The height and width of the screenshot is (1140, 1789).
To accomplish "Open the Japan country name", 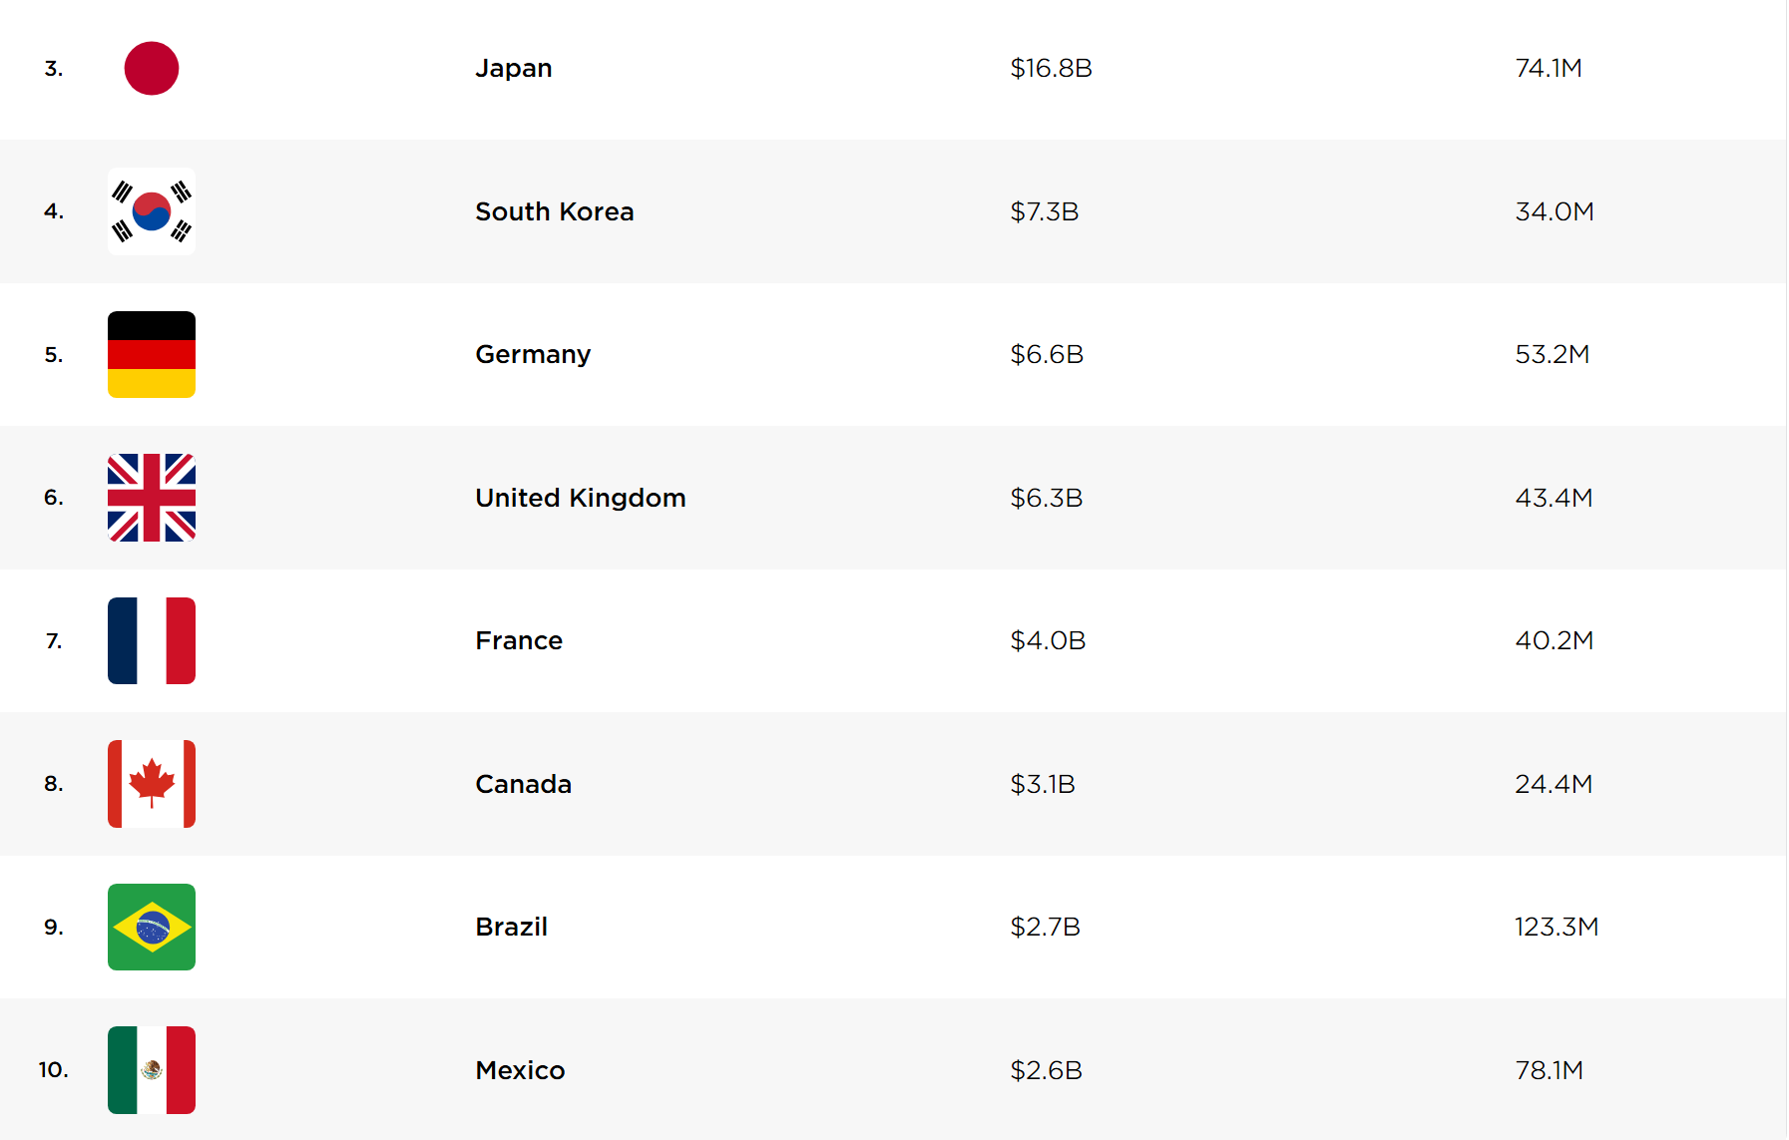I will click(514, 69).
